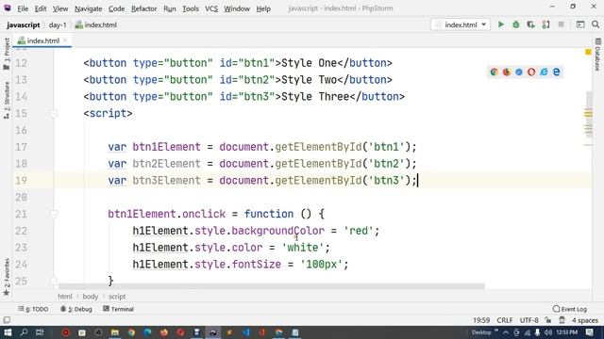This screenshot has height=339, width=604.
Task: Show hidden system tray icons
Action: click(506, 332)
